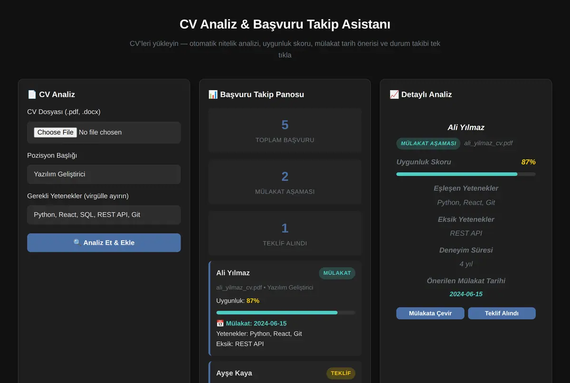Click 'ali_yilmaz_cv.pdf • Yazılım Geliştirici' line on card

(x=265, y=287)
